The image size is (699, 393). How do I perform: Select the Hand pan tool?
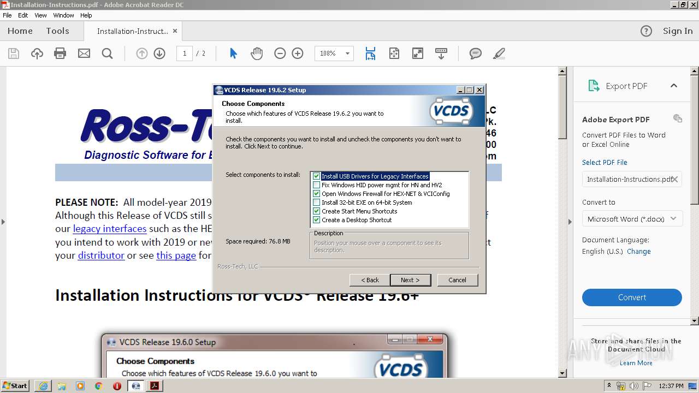[x=257, y=53]
